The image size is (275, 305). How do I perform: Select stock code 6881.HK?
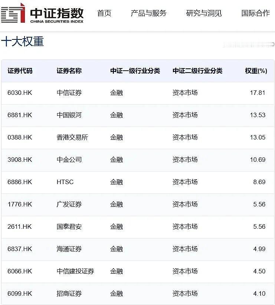click(x=20, y=115)
